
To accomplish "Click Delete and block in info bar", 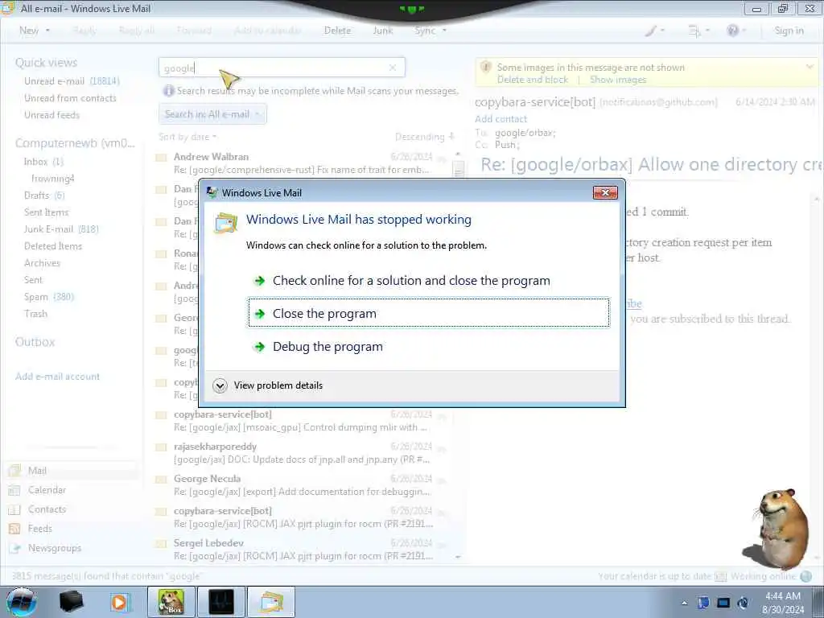I will [533, 80].
